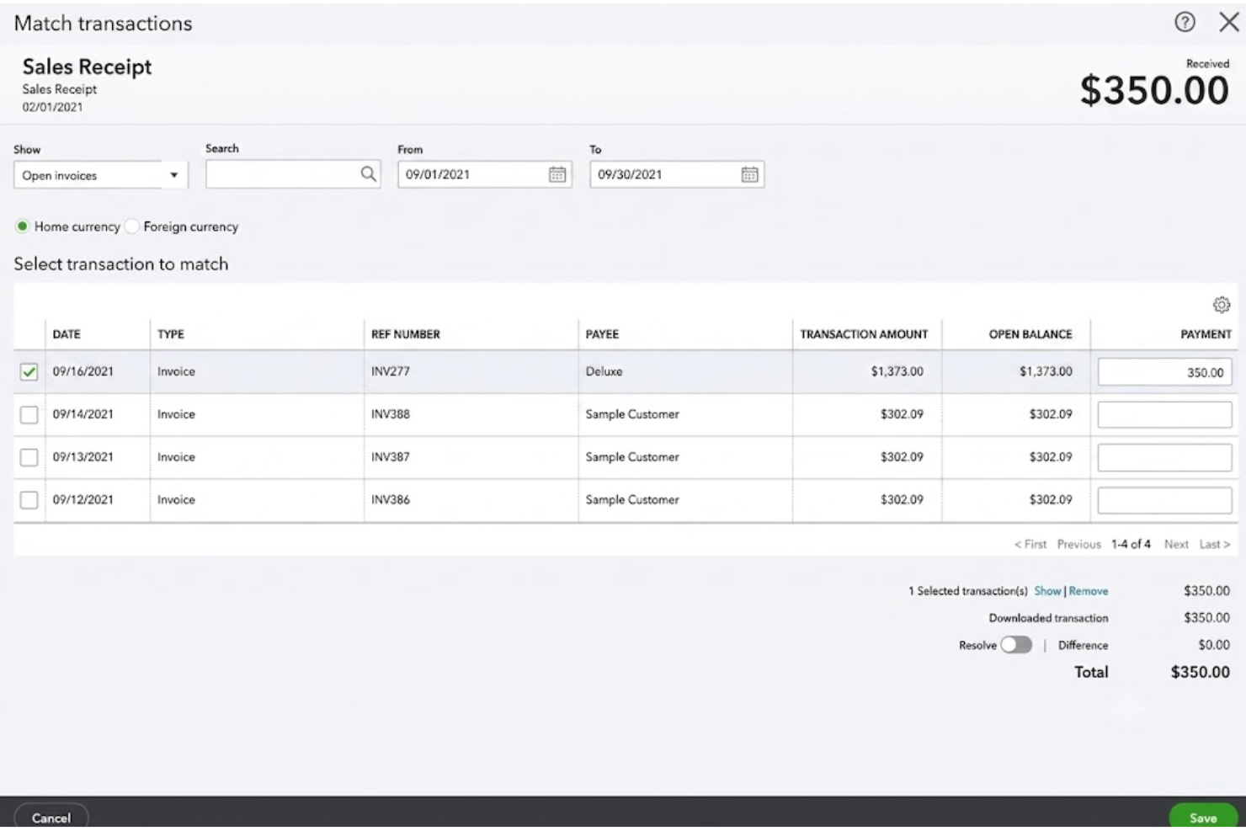Go to Last page link
Viewport: 1246px width, 831px height.
click(1214, 545)
